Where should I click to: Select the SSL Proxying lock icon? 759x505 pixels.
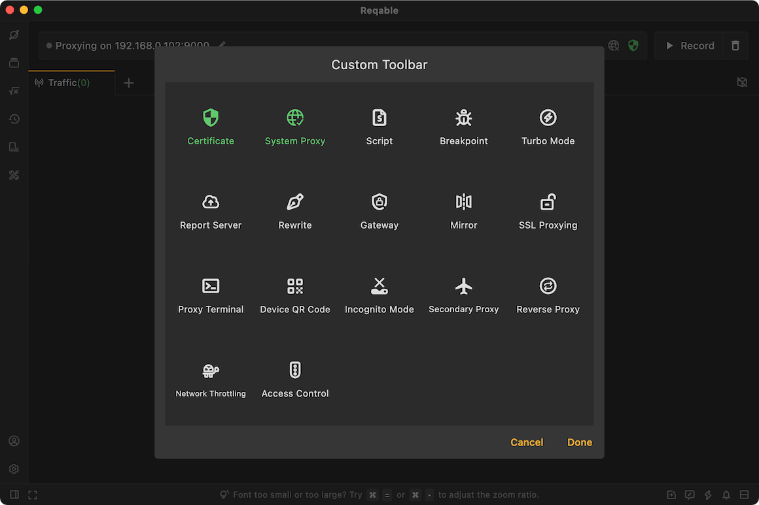pos(548,201)
